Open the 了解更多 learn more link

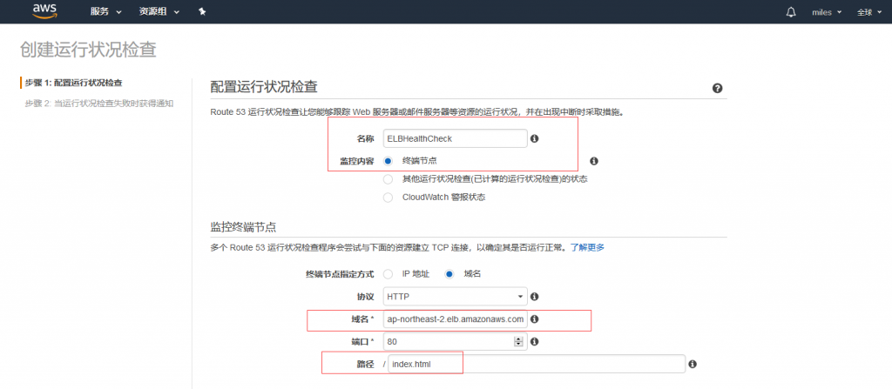click(x=588, y=247)
